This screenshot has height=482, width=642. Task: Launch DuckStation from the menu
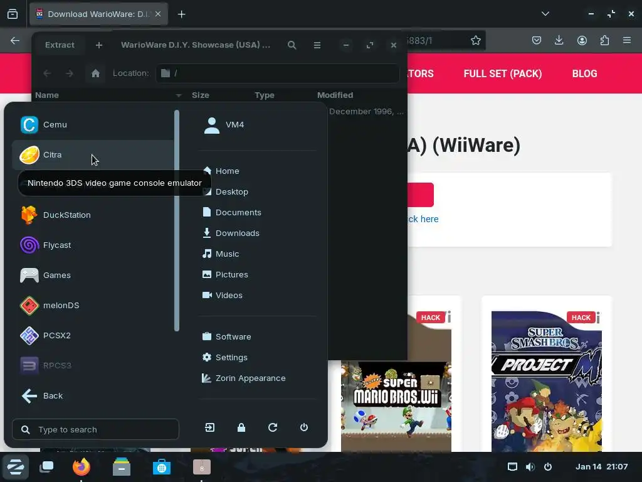[x=93, y=215]
